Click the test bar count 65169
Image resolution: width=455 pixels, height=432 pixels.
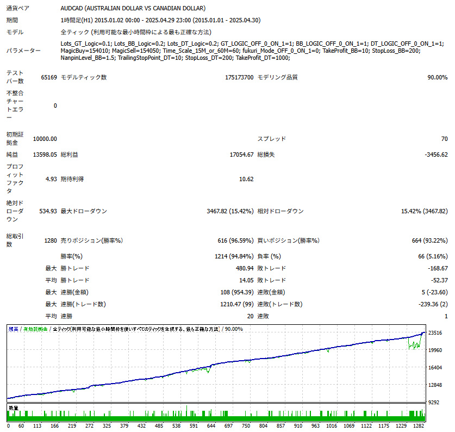[x=49, y=77]
